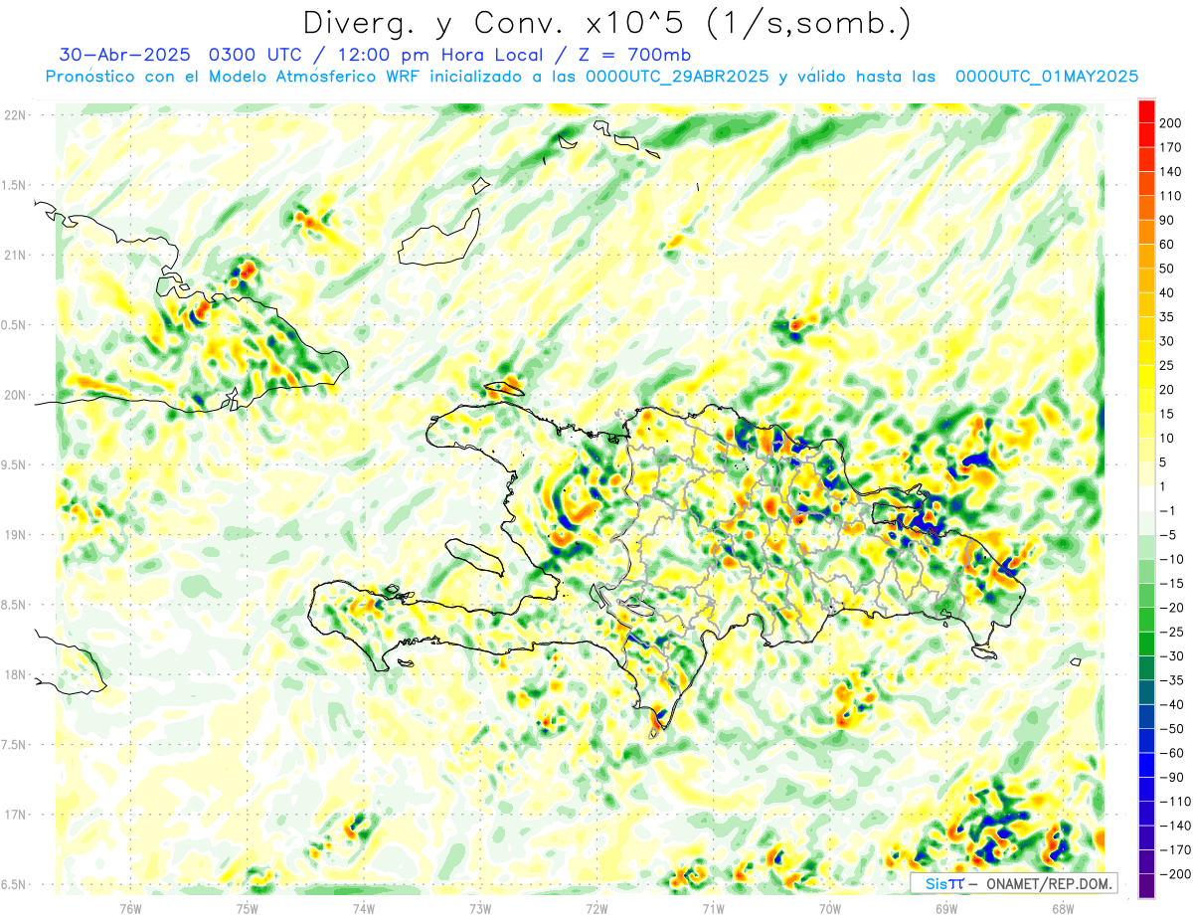Click the '69W' longitude label
The width and height of the screenshot is (1193, 922).
point(945,909)
